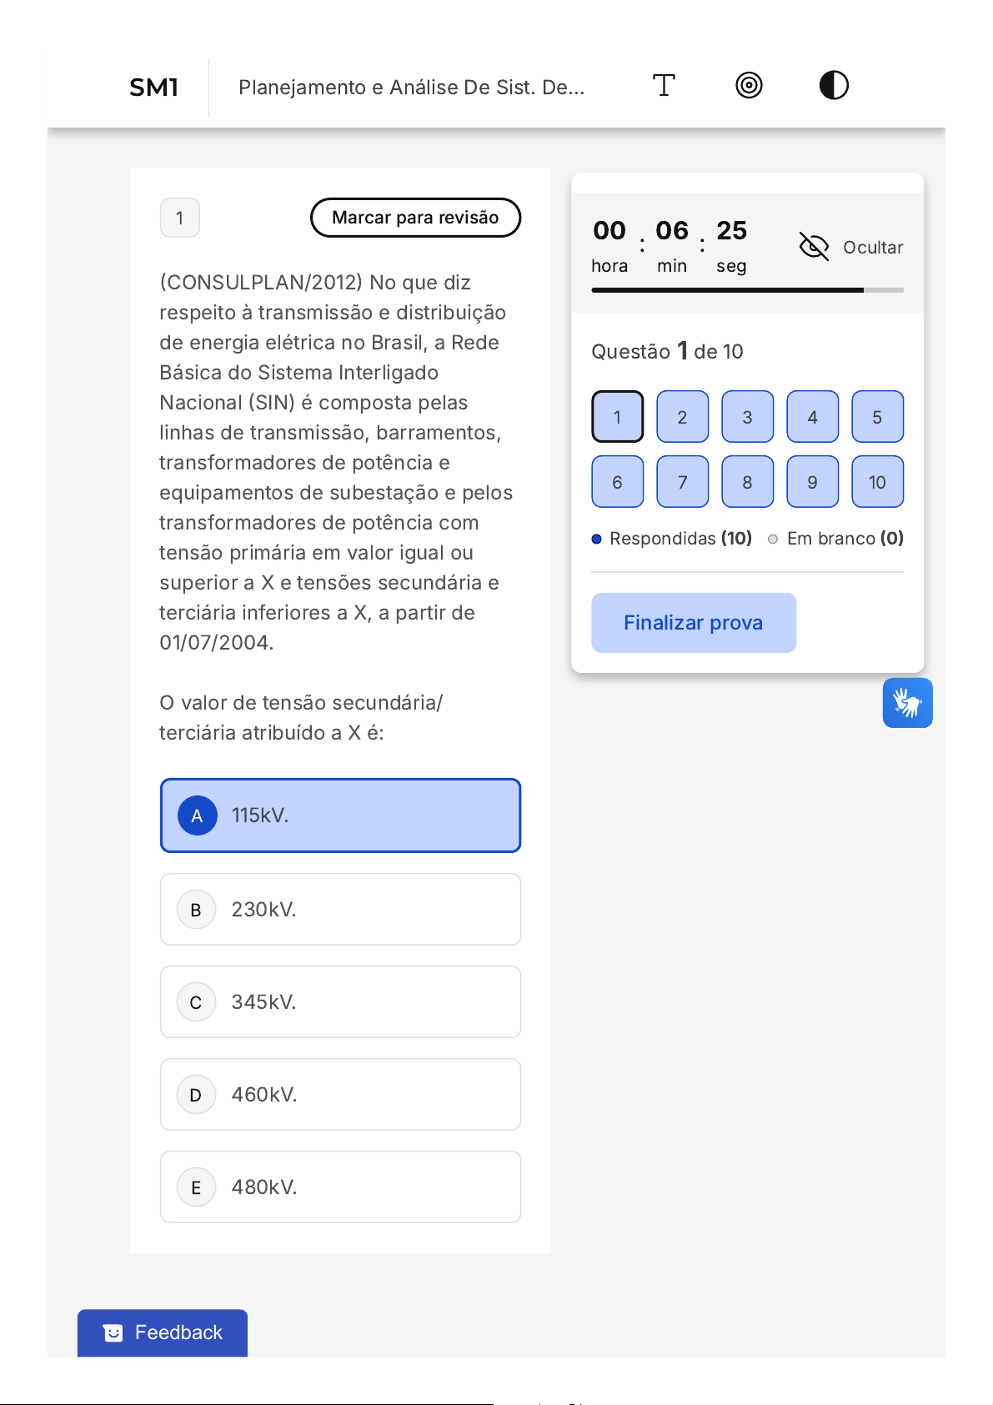The width and height of the screenshot is (993, 1405).
Task: Select answer A, 115kV
Action: pyautogui.click(x=340, y=815)
